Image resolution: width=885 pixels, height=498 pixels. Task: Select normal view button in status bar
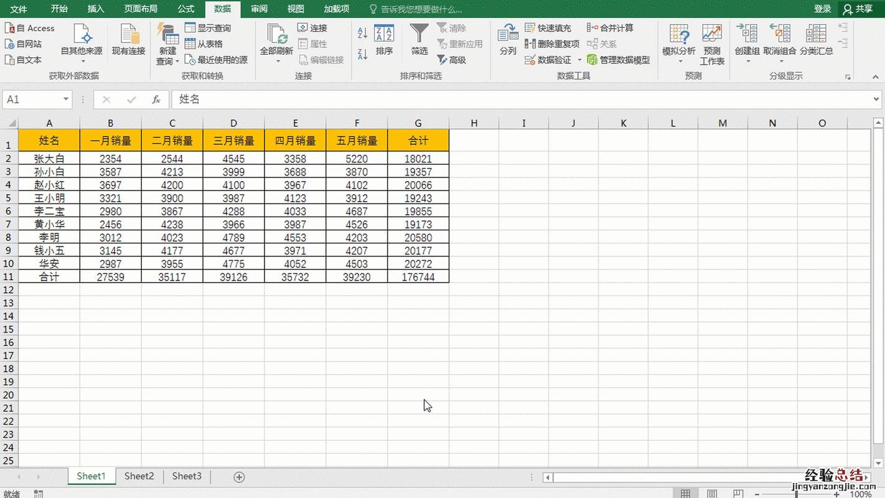(x=685, y=494)
